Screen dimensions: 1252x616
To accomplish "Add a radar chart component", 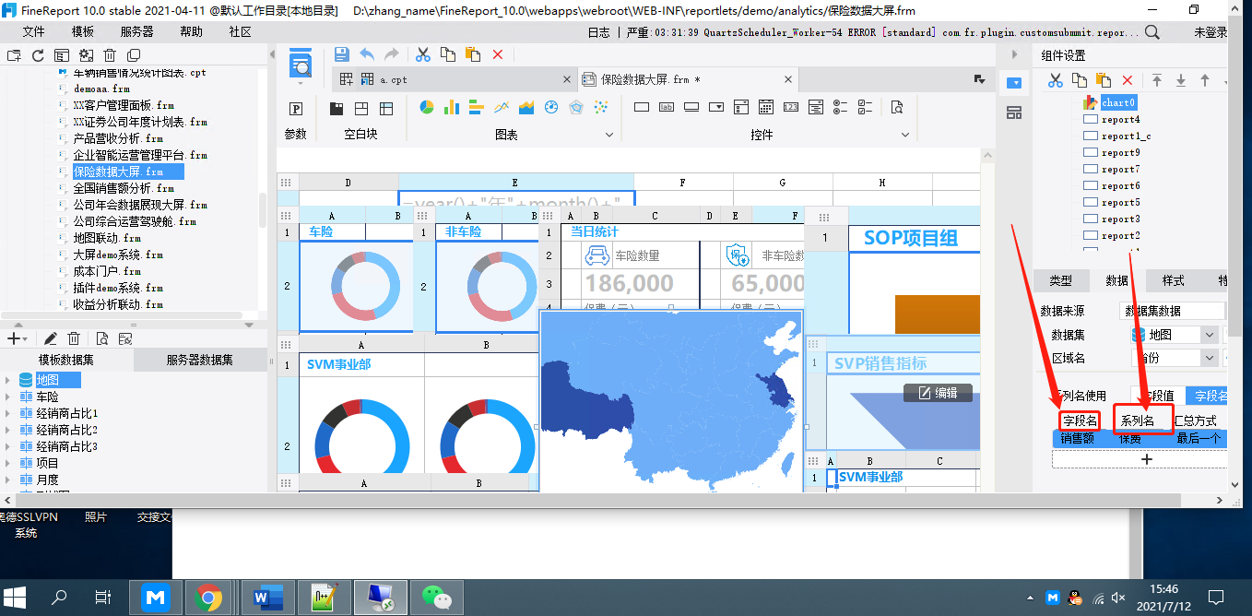I will (x=576, y=108).
